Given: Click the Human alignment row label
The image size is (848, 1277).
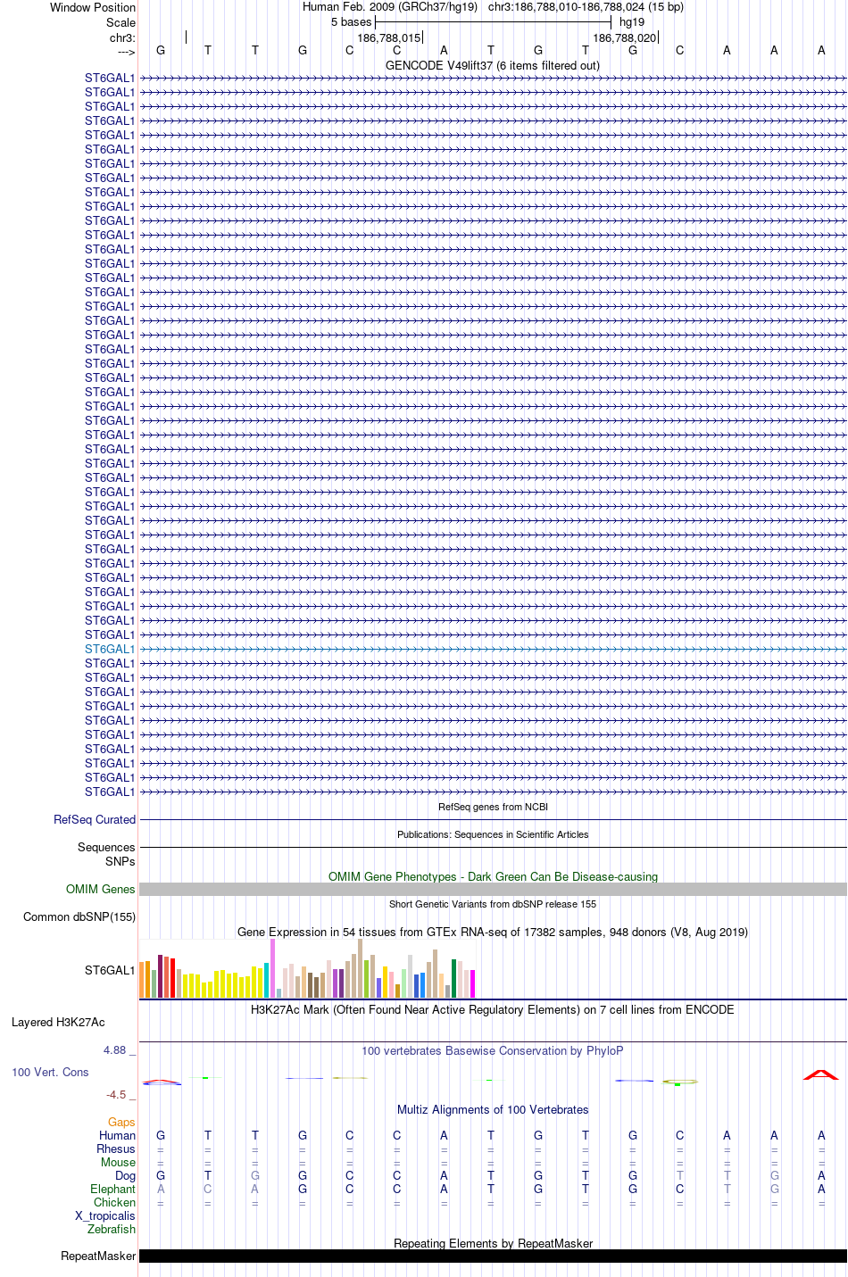Looking at the screenshot, I should [117, 1135].
